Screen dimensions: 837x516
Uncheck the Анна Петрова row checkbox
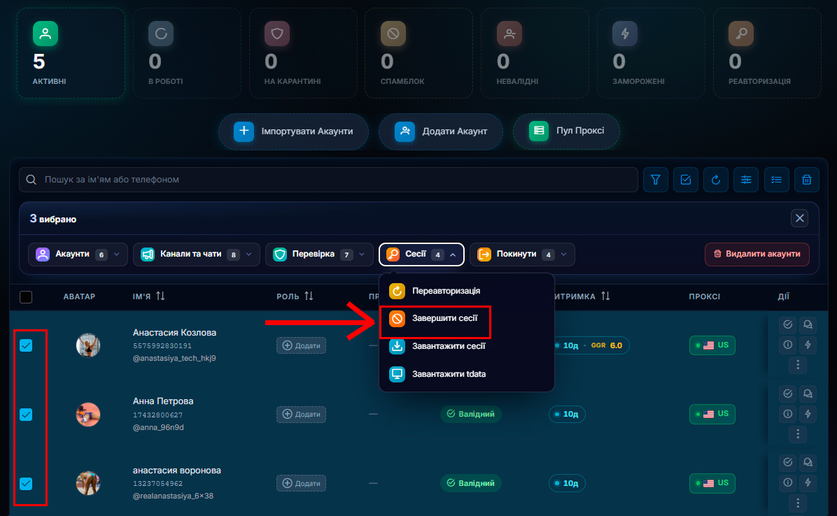click(x=26, y=414)
